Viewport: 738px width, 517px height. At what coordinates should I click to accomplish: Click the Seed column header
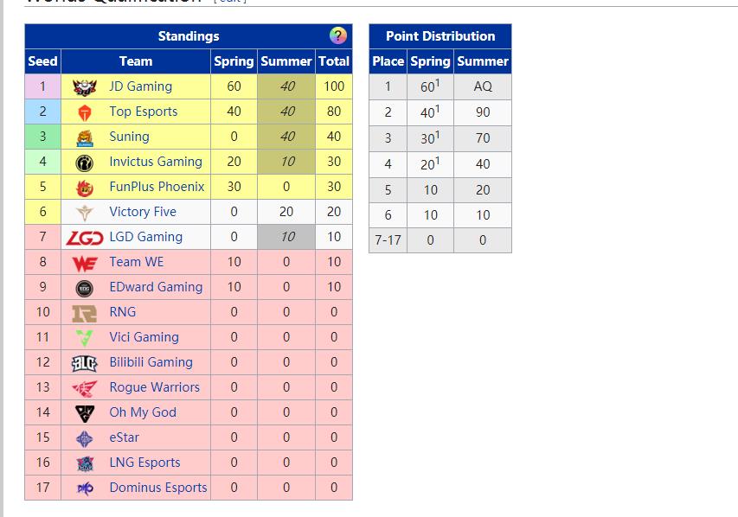tap(42, 61)
